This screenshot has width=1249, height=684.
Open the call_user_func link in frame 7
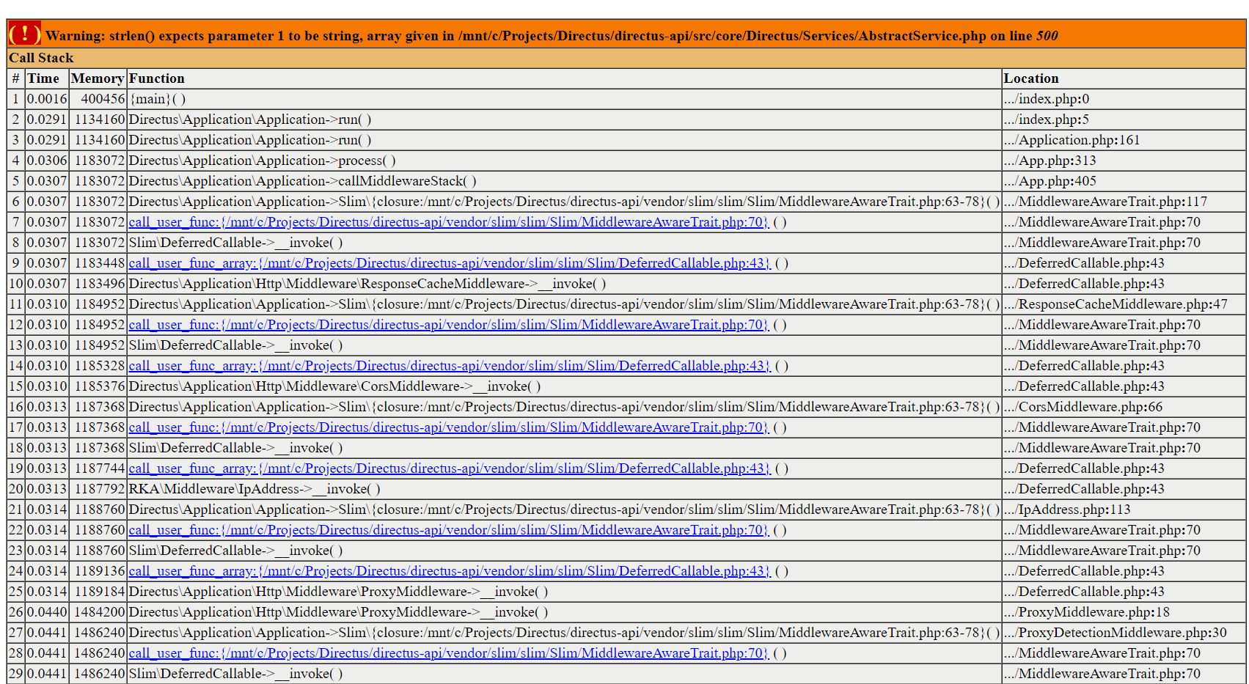446,222
